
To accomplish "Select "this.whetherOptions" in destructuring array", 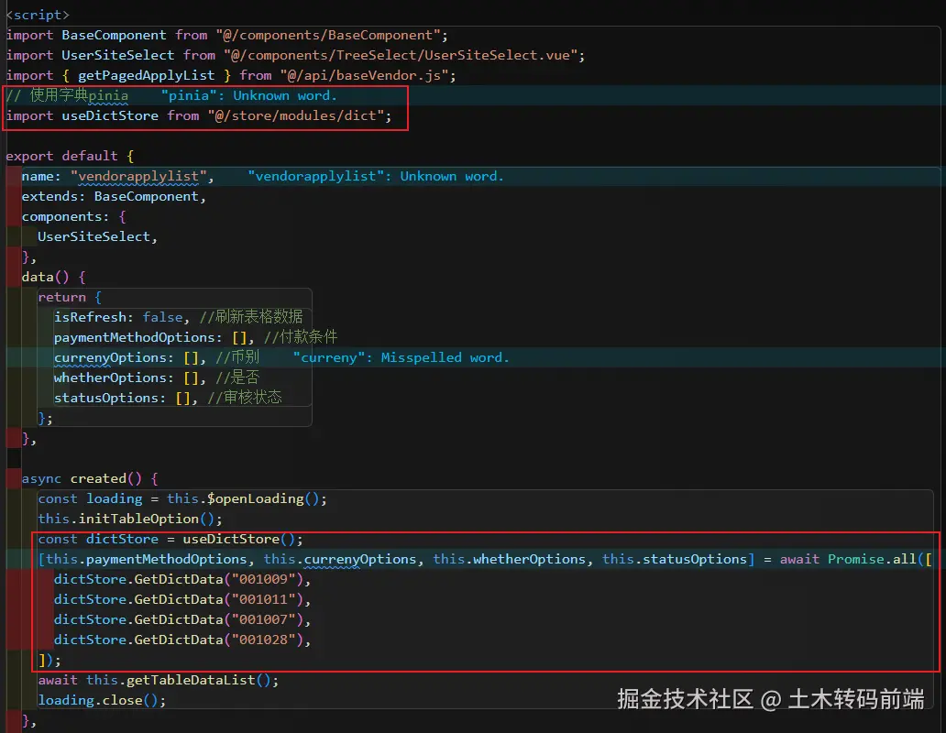I will [x=509, y=560].
